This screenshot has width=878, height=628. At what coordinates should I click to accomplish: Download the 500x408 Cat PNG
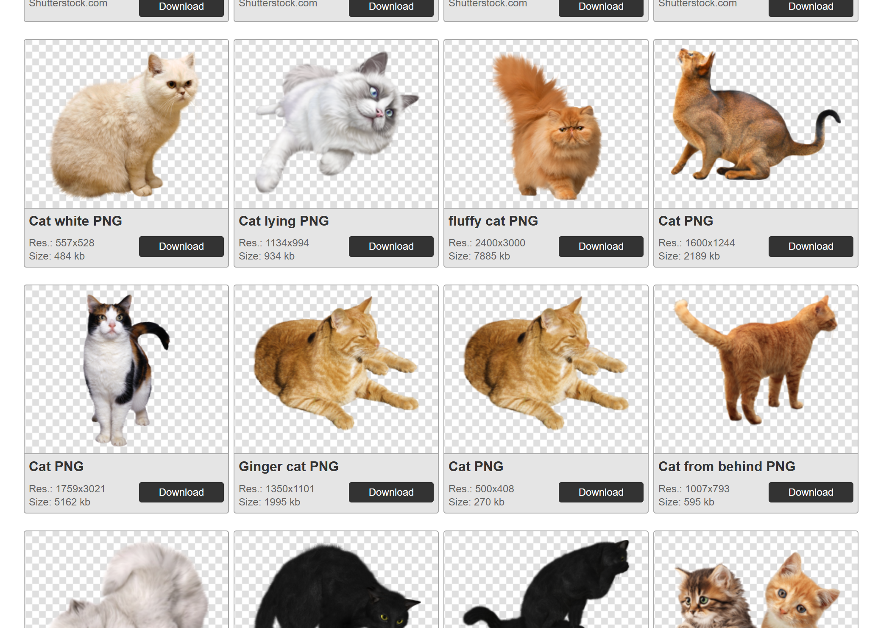click(601, 492)
